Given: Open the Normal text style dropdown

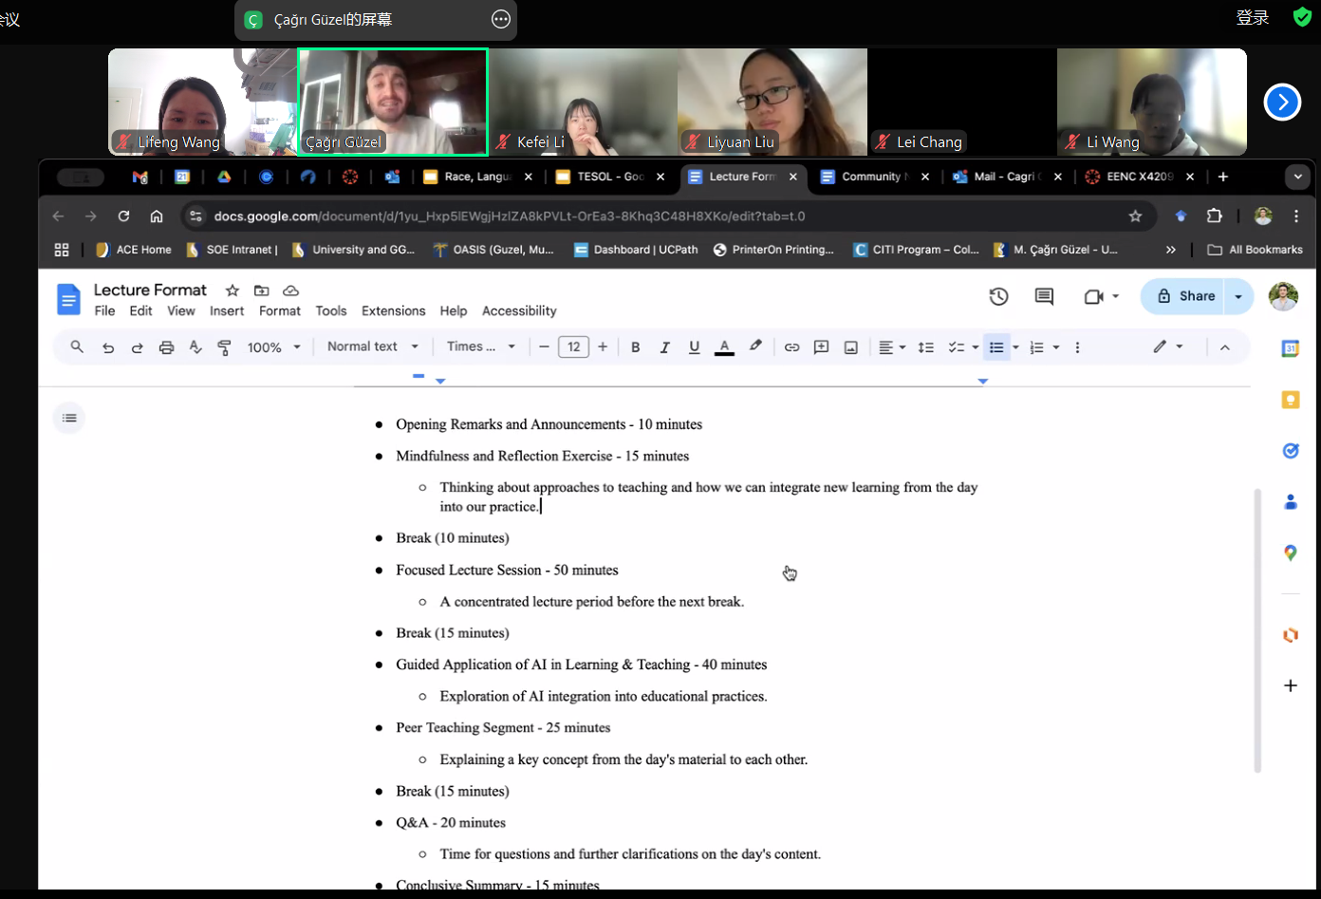Looking at the screenshot, I should 372,346.
